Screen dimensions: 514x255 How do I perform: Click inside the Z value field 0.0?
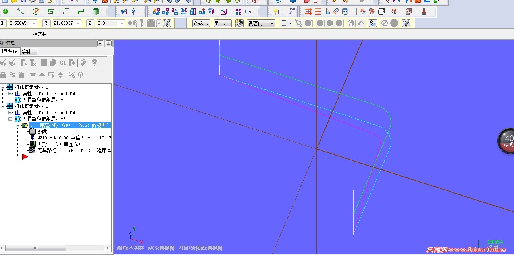pos(108,23)
